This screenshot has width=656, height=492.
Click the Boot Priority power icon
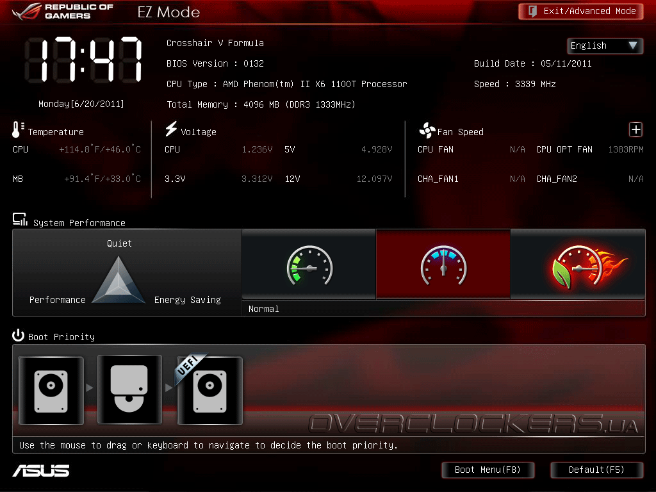18,335
